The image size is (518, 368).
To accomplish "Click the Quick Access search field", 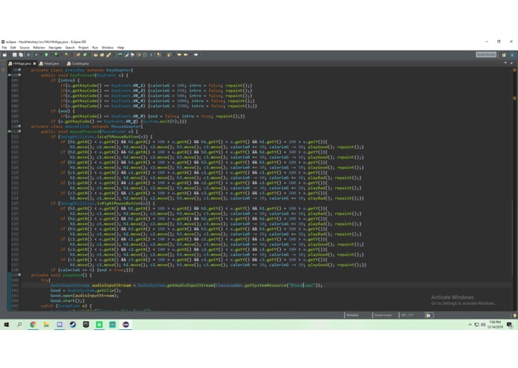I will (x=486, y=54).
